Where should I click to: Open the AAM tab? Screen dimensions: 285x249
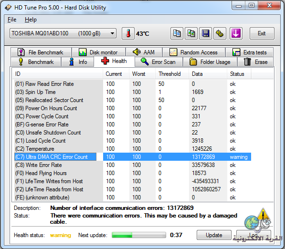[x=144, y=52]
